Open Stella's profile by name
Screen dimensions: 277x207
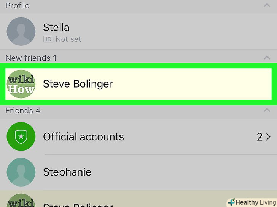coord(56,27)
